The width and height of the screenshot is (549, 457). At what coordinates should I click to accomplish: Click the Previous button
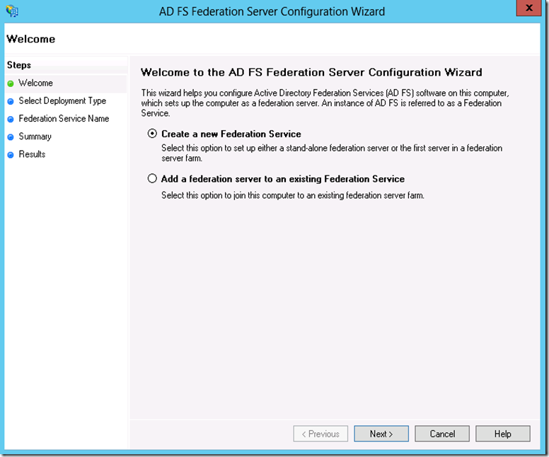click(x=320, y=434)
